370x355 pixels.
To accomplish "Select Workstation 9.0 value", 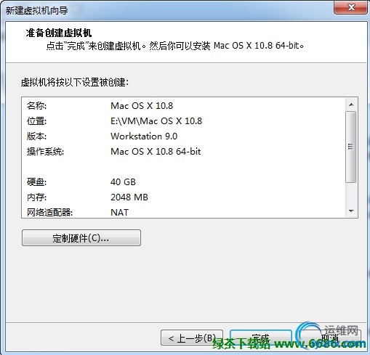I will point(144,136).
